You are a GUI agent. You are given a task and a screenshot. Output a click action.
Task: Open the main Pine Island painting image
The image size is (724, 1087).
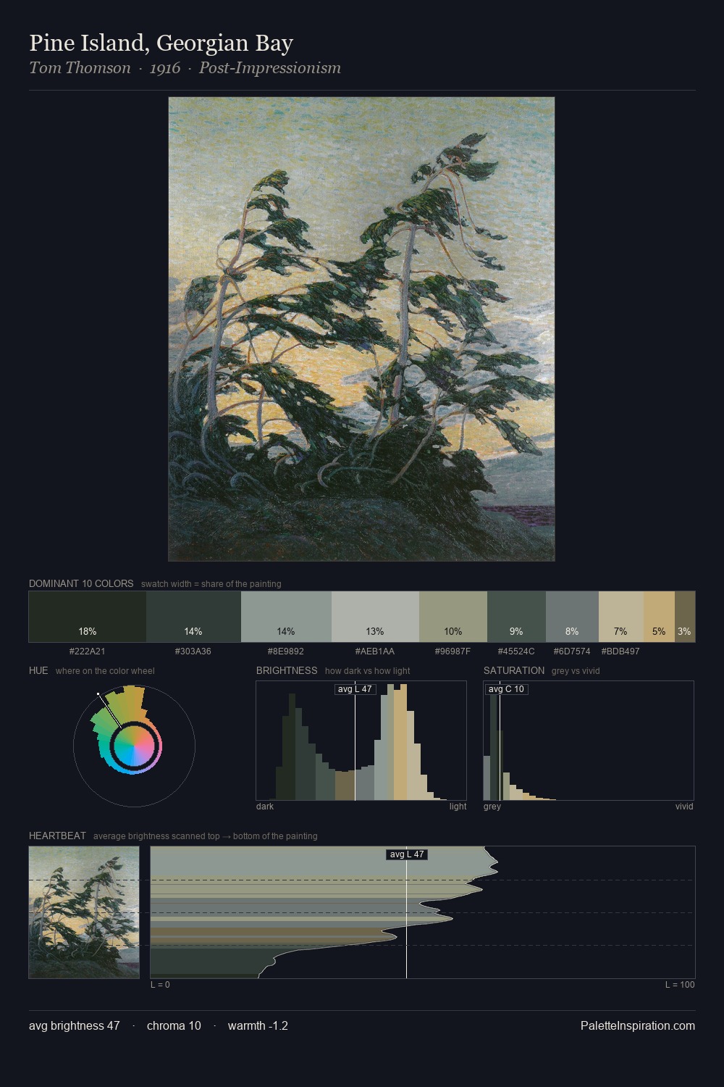click(x=361, y=329)
